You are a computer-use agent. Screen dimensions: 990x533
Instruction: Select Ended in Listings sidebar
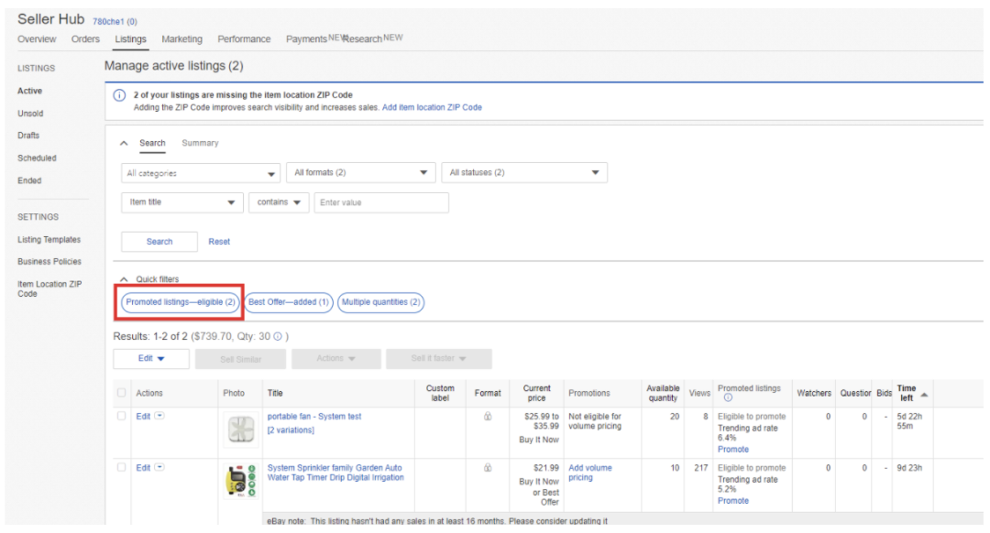(29, 180)
